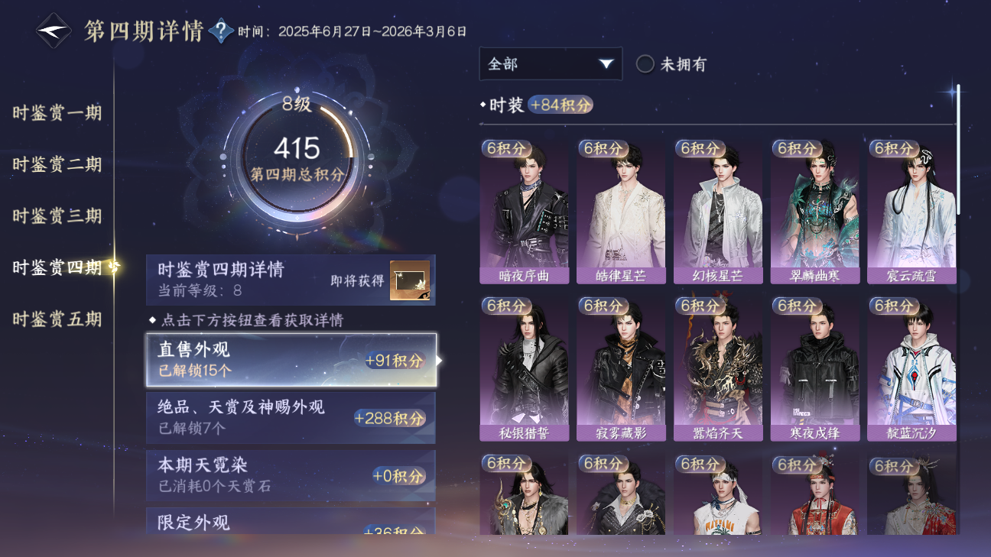Open the 时鉴赏五期 tab

click(57, 319)
